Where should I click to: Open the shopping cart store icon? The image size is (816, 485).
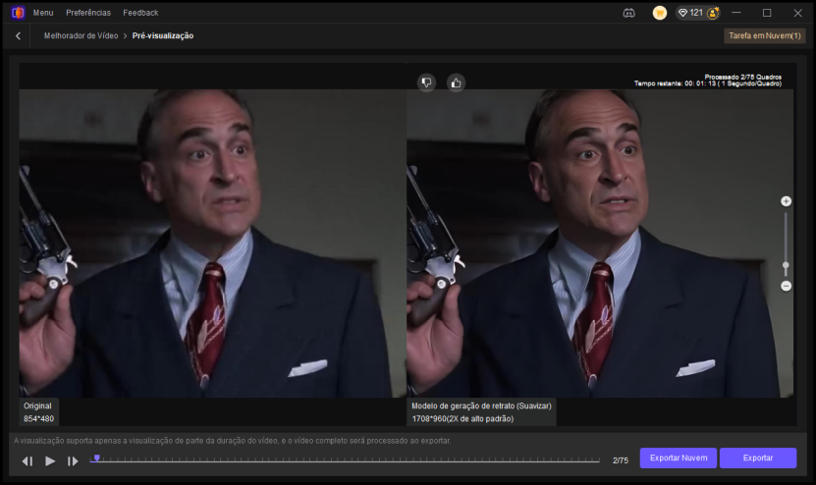click(659, 13)
